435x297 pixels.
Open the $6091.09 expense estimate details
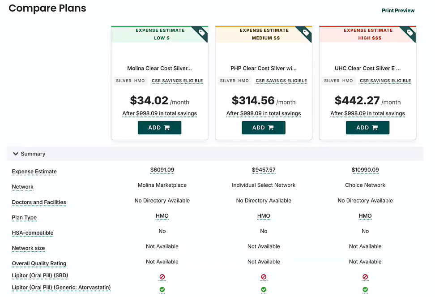pyautogui.click(x=162, y=170)
